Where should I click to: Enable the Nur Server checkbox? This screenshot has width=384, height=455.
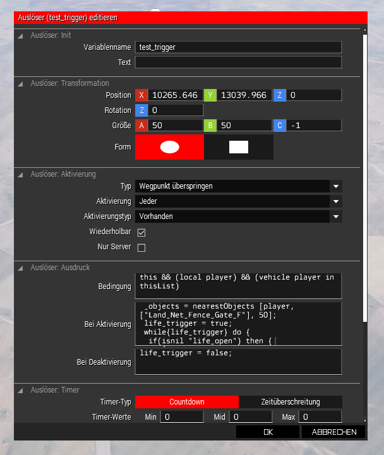coord(141,248)
